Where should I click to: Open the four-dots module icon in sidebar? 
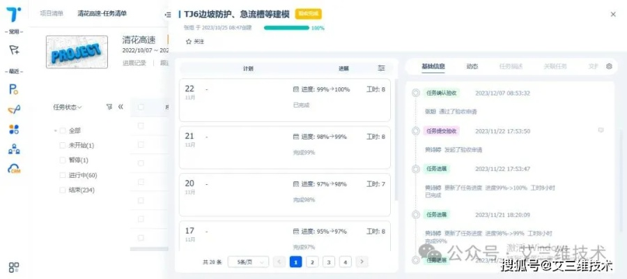[14, 129]
